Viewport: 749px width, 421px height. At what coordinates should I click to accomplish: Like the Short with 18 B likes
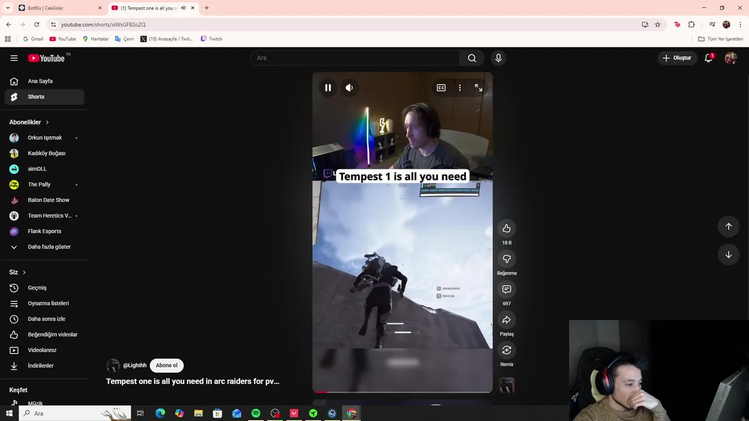(507, 229)
